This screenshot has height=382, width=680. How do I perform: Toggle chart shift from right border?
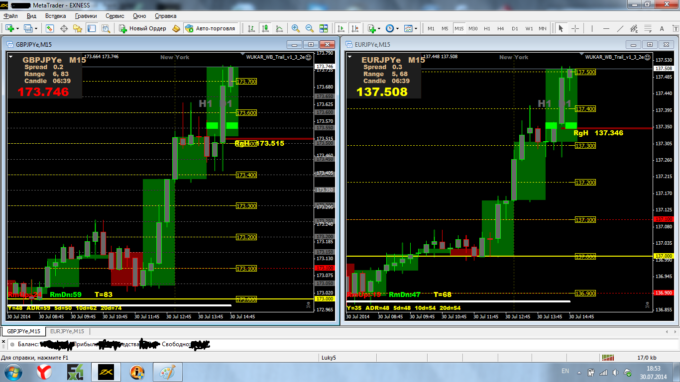click(354, 28)
